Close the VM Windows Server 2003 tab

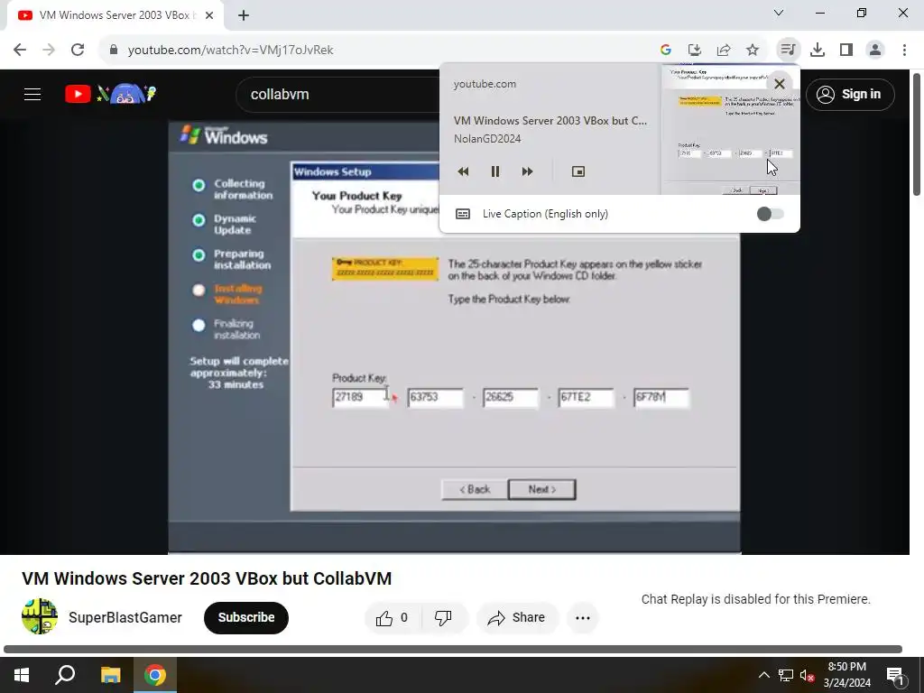209,15
